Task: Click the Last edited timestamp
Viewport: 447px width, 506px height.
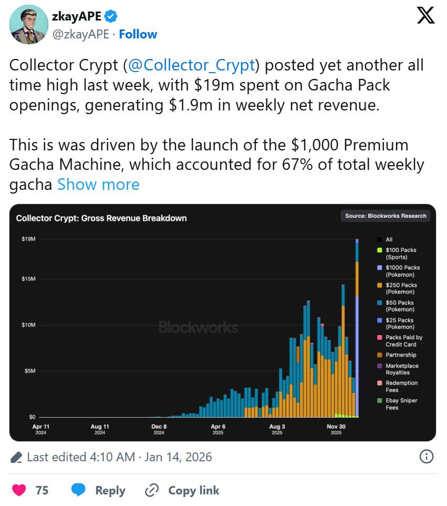Action: pyautogui.click(x=120, y=457)
